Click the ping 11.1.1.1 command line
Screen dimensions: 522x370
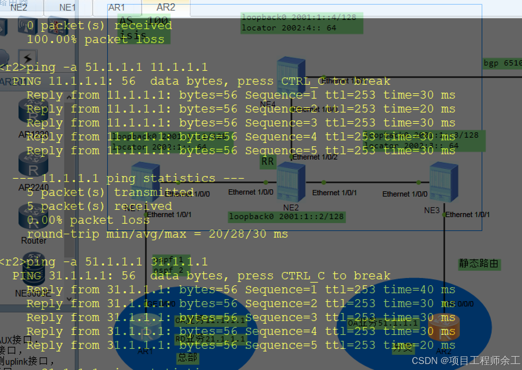click(104, 67)
